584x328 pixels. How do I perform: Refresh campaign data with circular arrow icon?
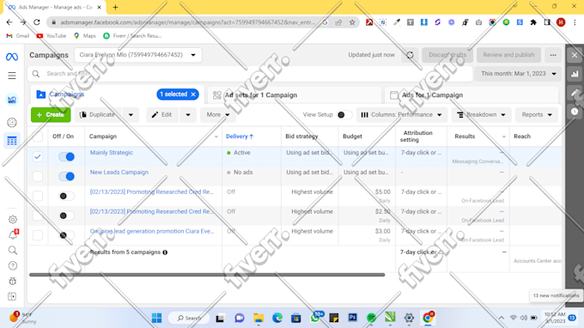click(410, 55)
